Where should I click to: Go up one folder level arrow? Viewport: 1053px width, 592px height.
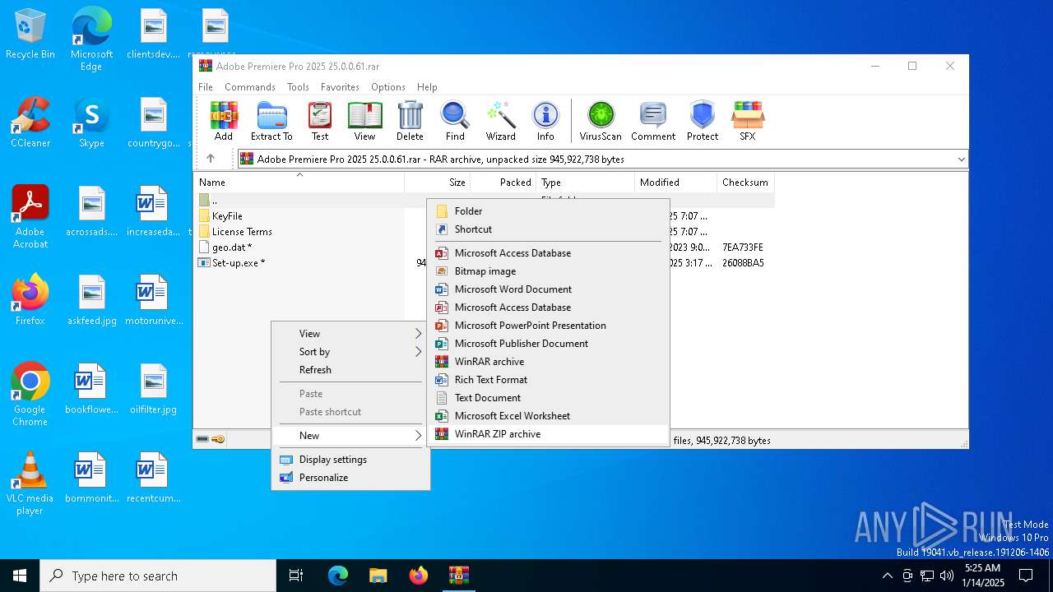tap(211, 159)
